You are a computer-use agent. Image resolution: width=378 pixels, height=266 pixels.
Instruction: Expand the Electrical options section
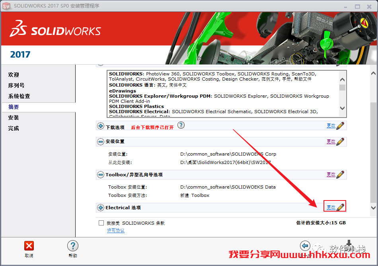click(x=101, y=207)
